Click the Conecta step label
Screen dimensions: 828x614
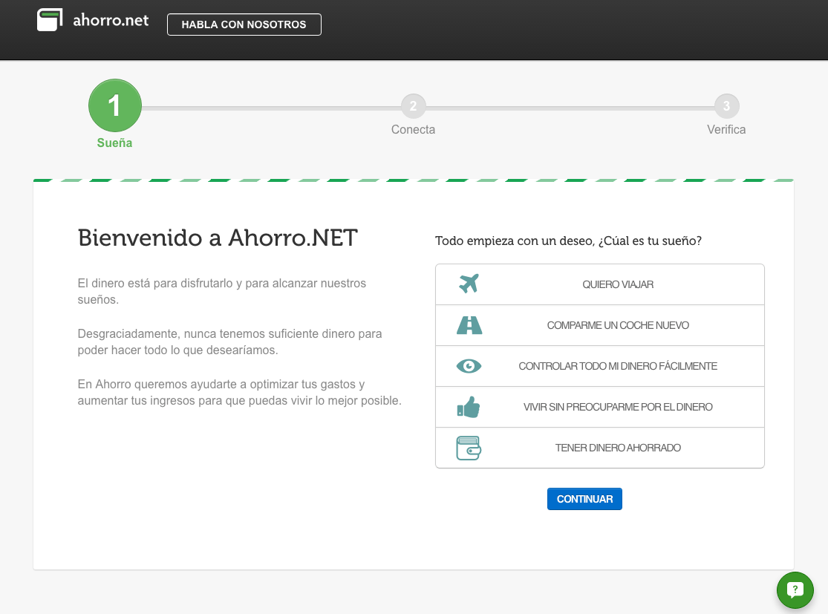click(413, 129)
